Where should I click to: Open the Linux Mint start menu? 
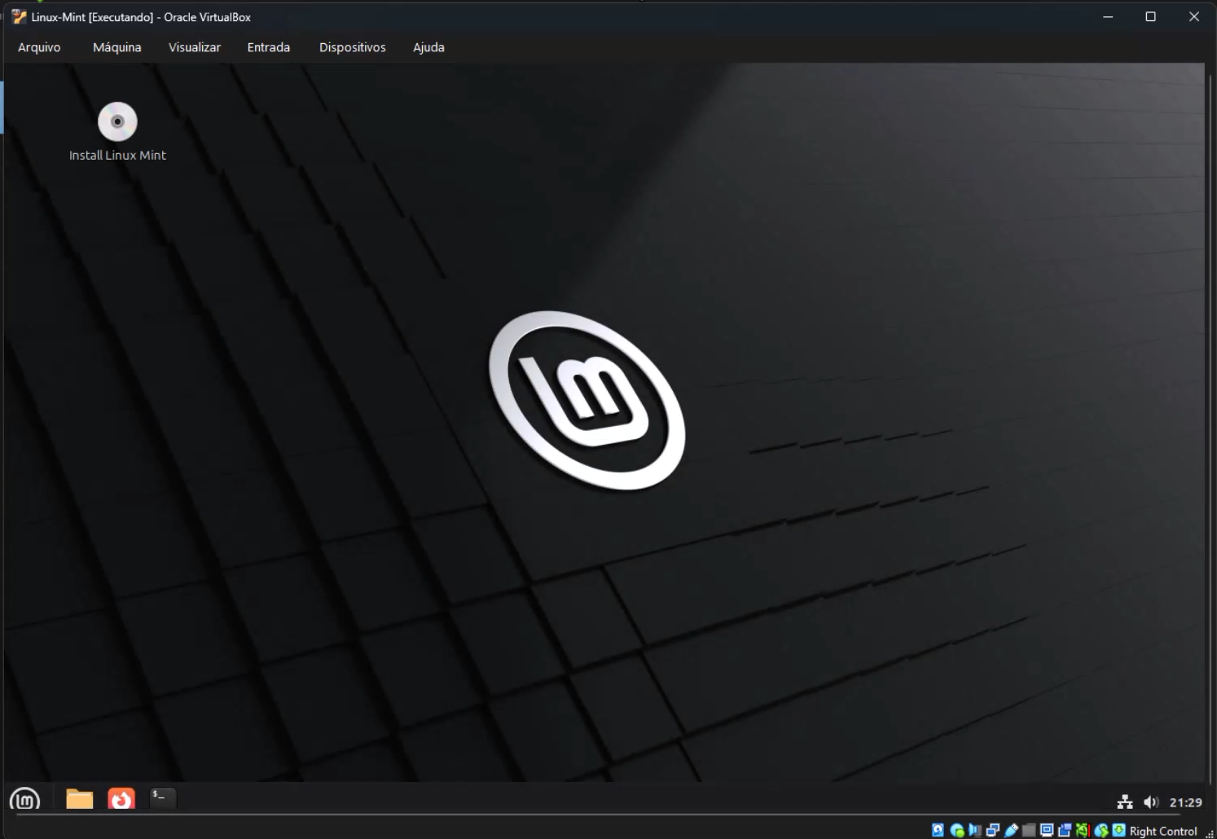pyautogui.click(x=24, y=799)
